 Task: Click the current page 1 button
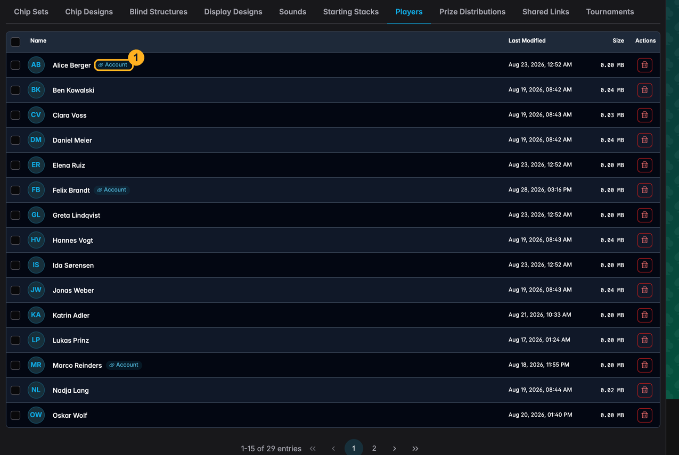tap(354, 448)
